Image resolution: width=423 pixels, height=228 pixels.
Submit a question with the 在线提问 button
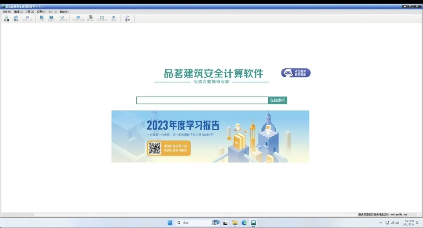[x=277, y=100]
